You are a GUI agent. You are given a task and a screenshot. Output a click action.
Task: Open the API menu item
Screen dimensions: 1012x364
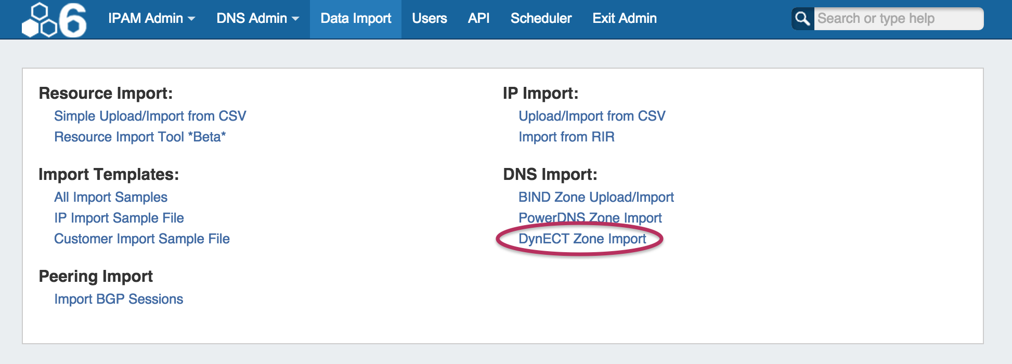(x=478, y=18)
